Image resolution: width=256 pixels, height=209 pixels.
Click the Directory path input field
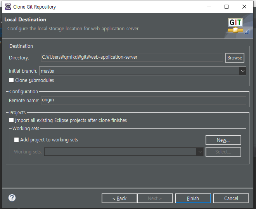pos(132,57)
